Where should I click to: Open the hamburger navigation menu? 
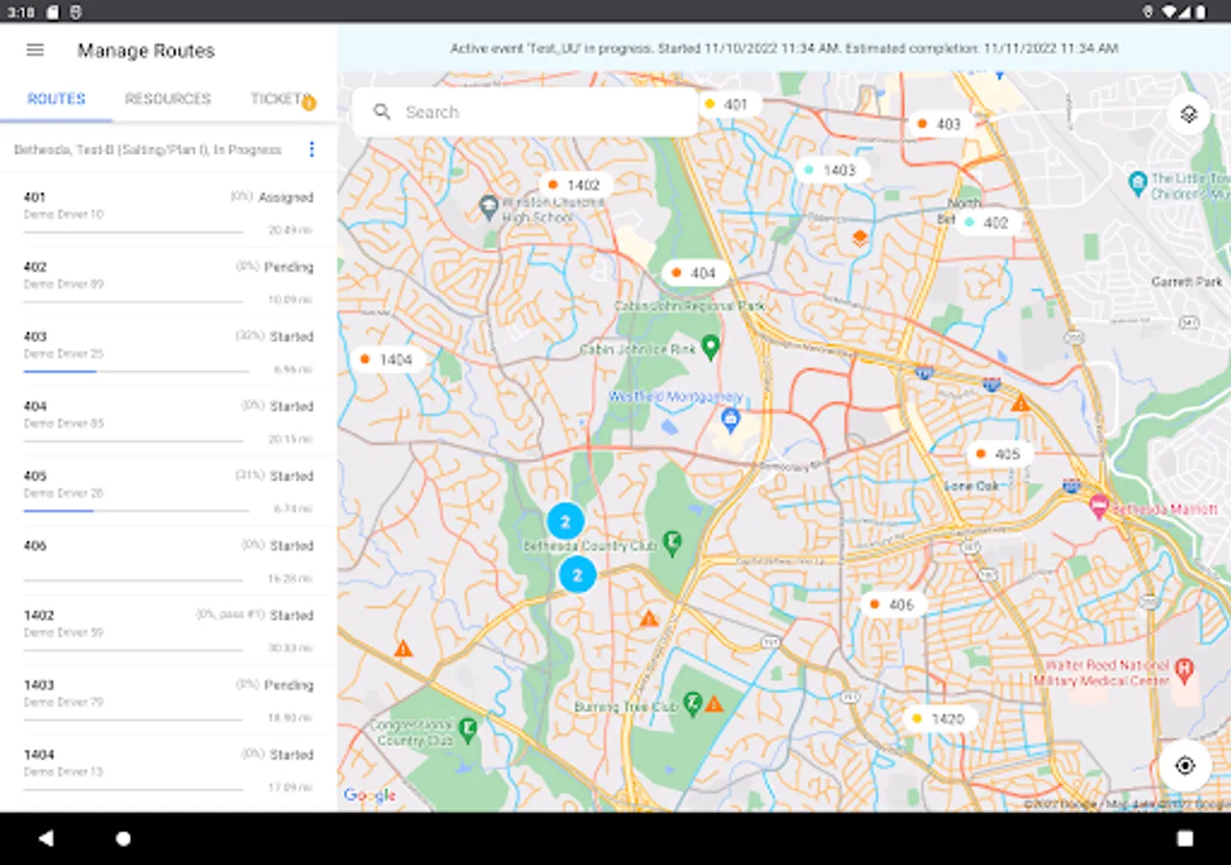(36, 50)
